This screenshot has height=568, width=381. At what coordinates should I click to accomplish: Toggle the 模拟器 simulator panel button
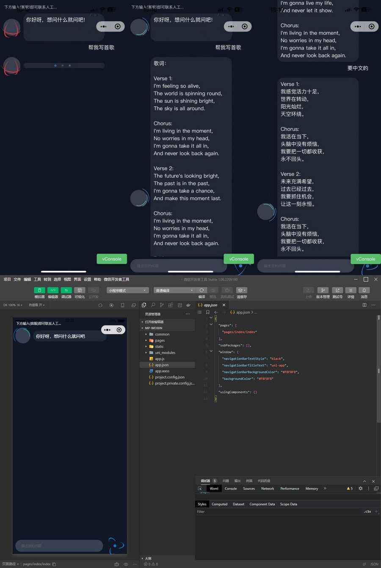click(x=39, y=290)
